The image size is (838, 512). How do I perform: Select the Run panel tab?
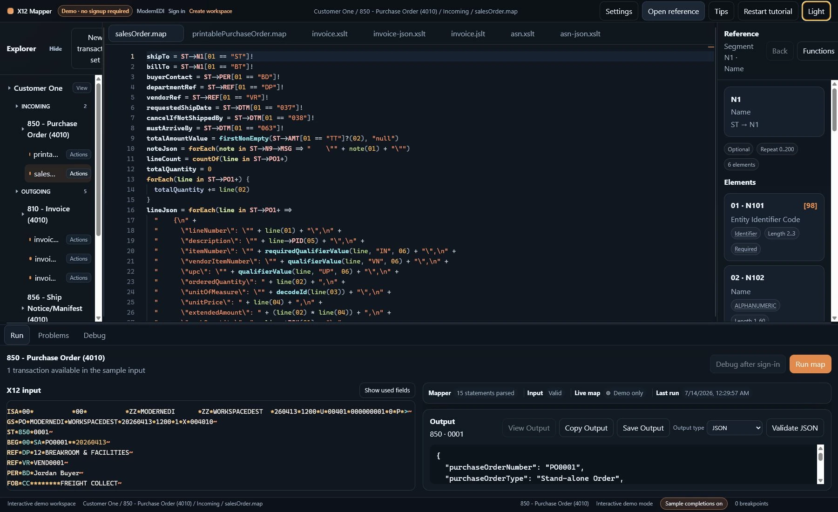[17, 335]
